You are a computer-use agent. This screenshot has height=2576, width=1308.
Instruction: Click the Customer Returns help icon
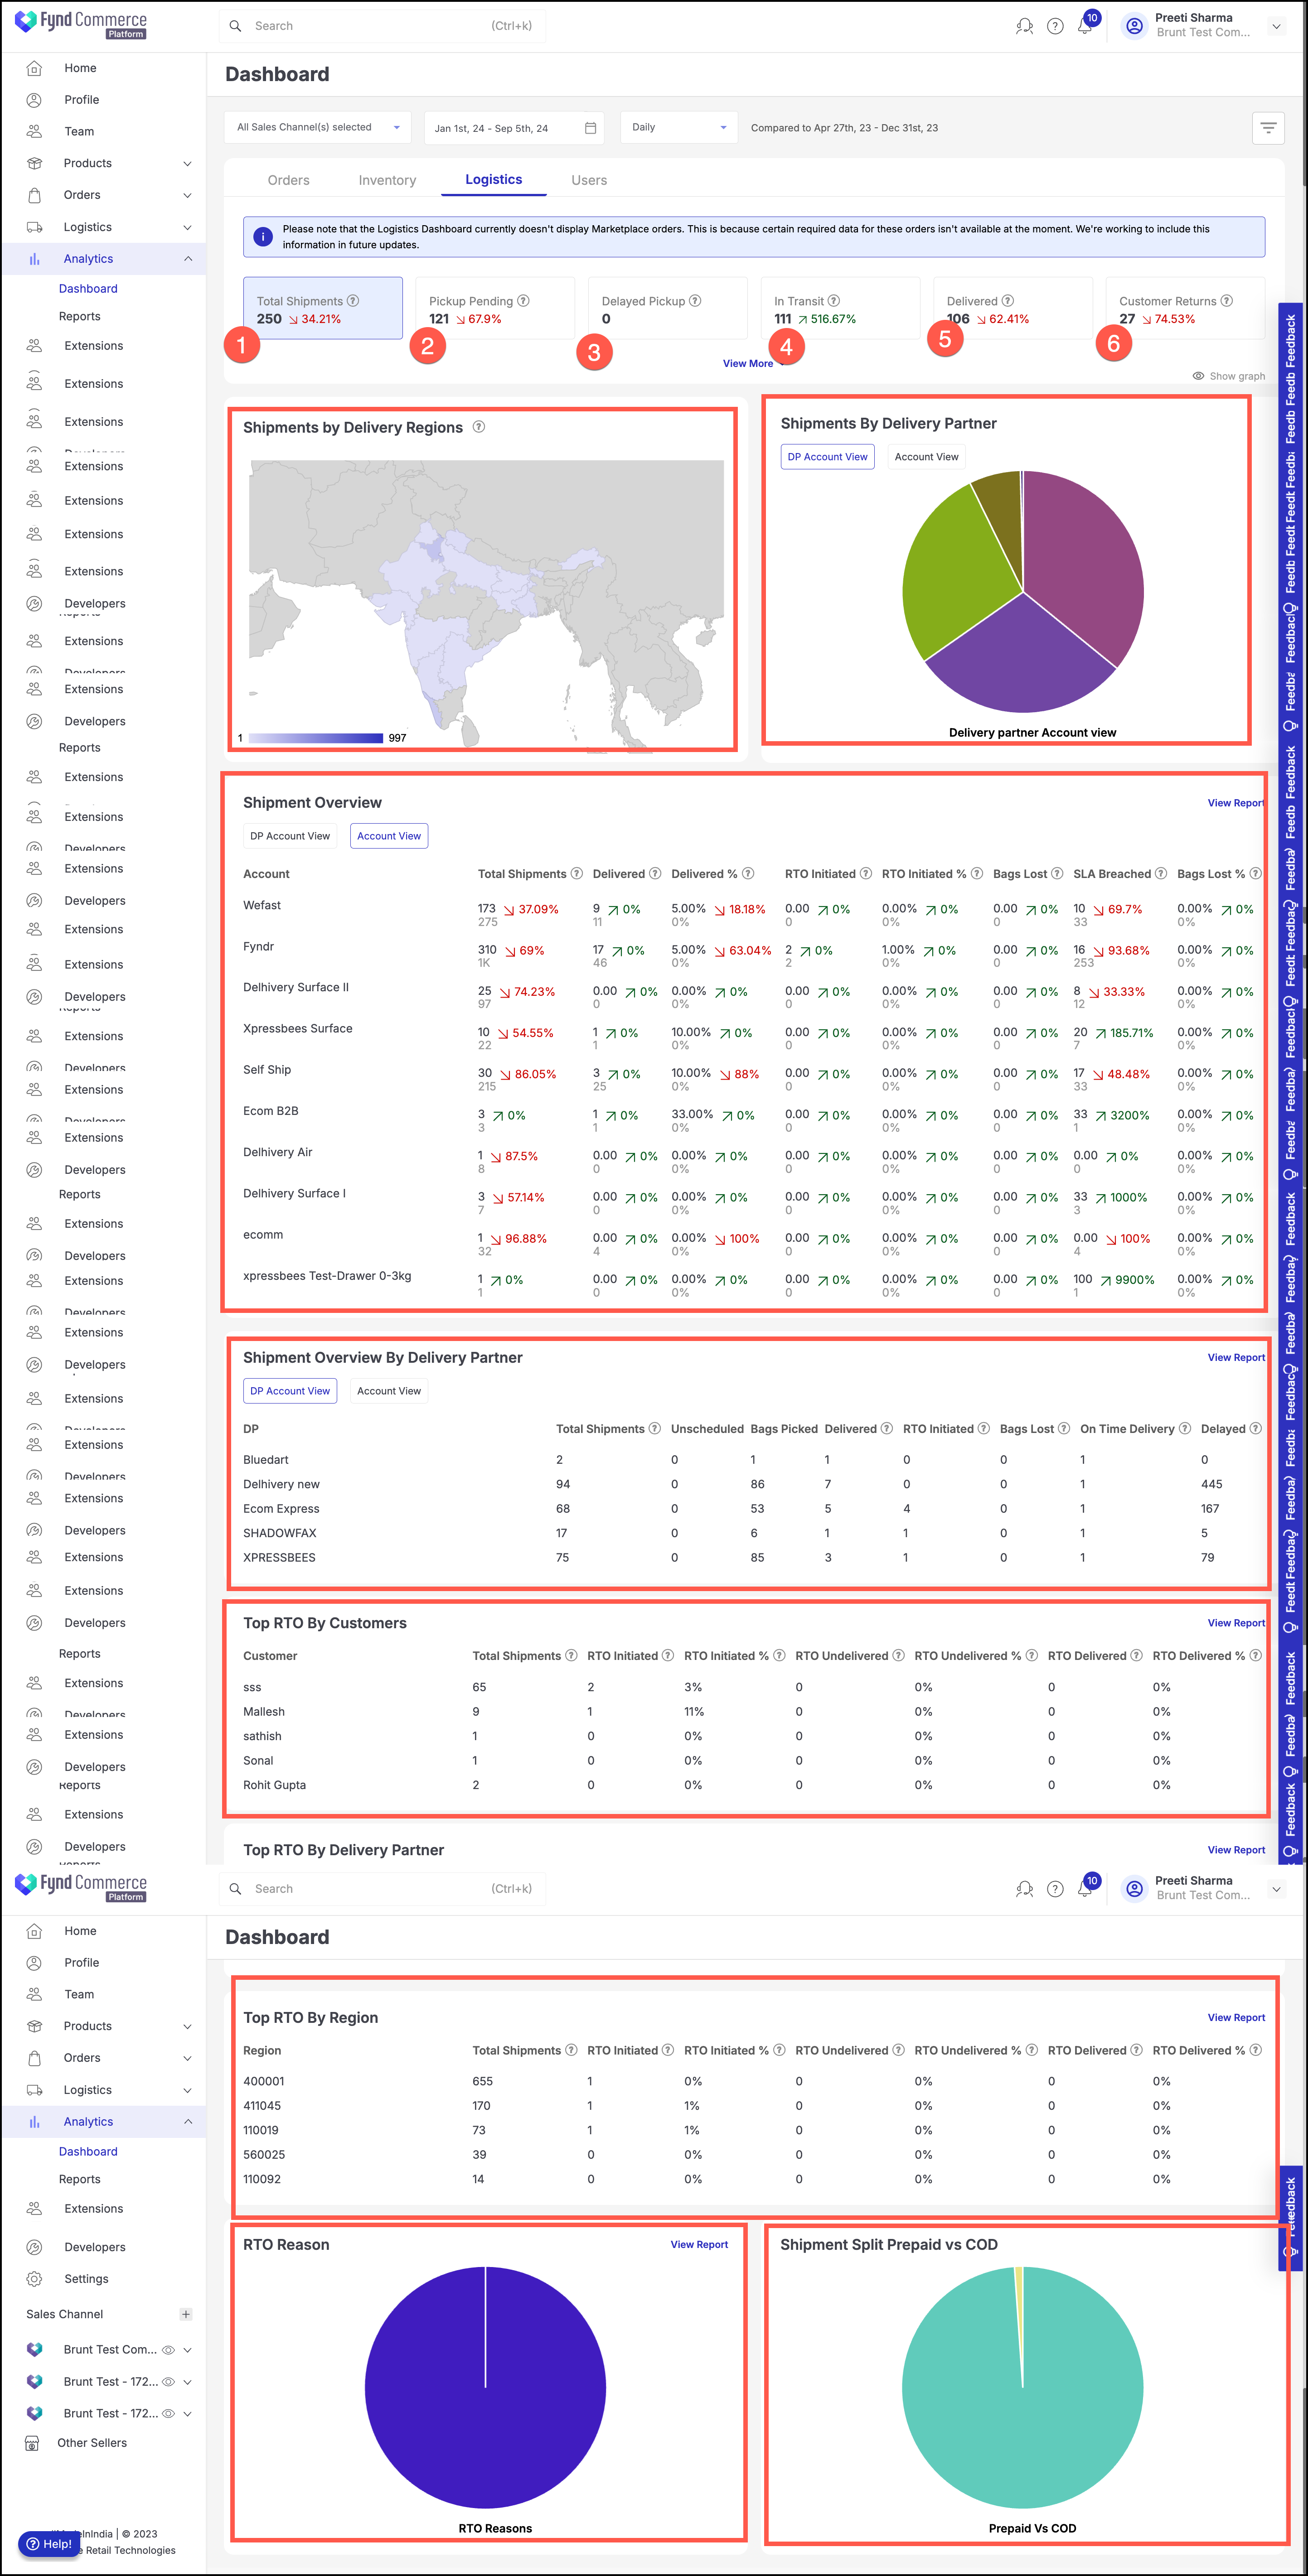pyautogui.click(x=1227, y=301)
